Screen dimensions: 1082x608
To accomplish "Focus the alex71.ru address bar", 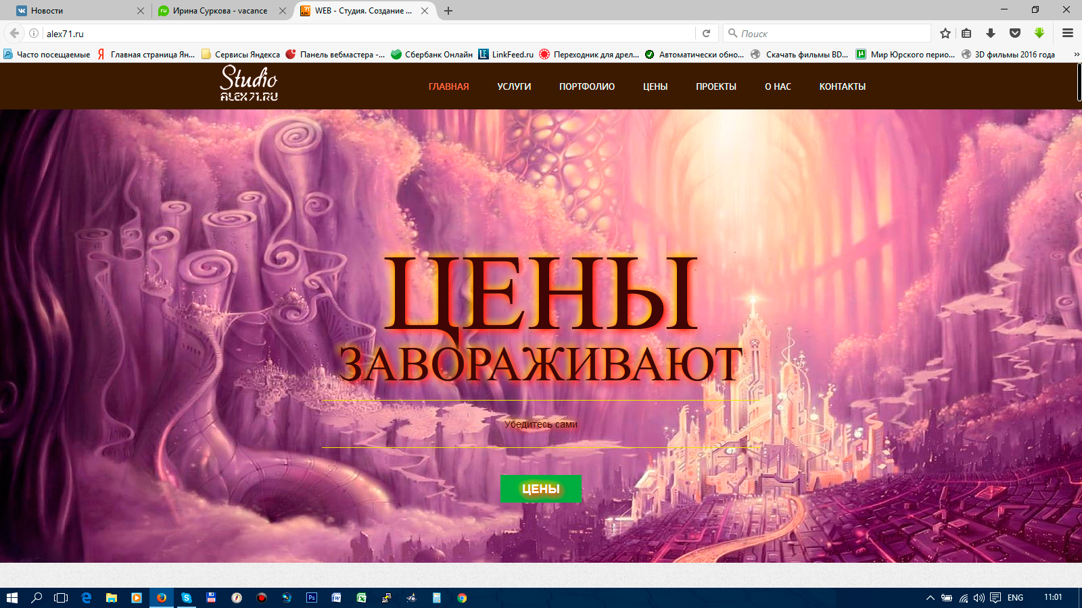I will point(369,33).
